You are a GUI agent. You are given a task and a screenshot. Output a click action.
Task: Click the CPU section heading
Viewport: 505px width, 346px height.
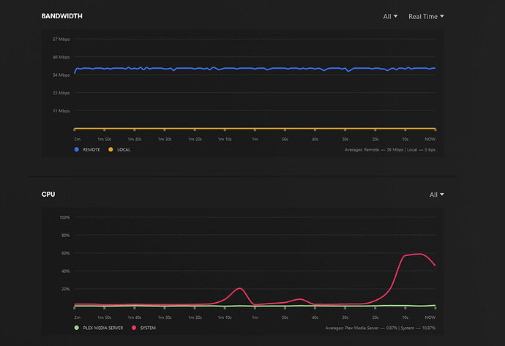48,195
